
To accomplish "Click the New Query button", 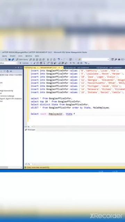I will (22, 59).
